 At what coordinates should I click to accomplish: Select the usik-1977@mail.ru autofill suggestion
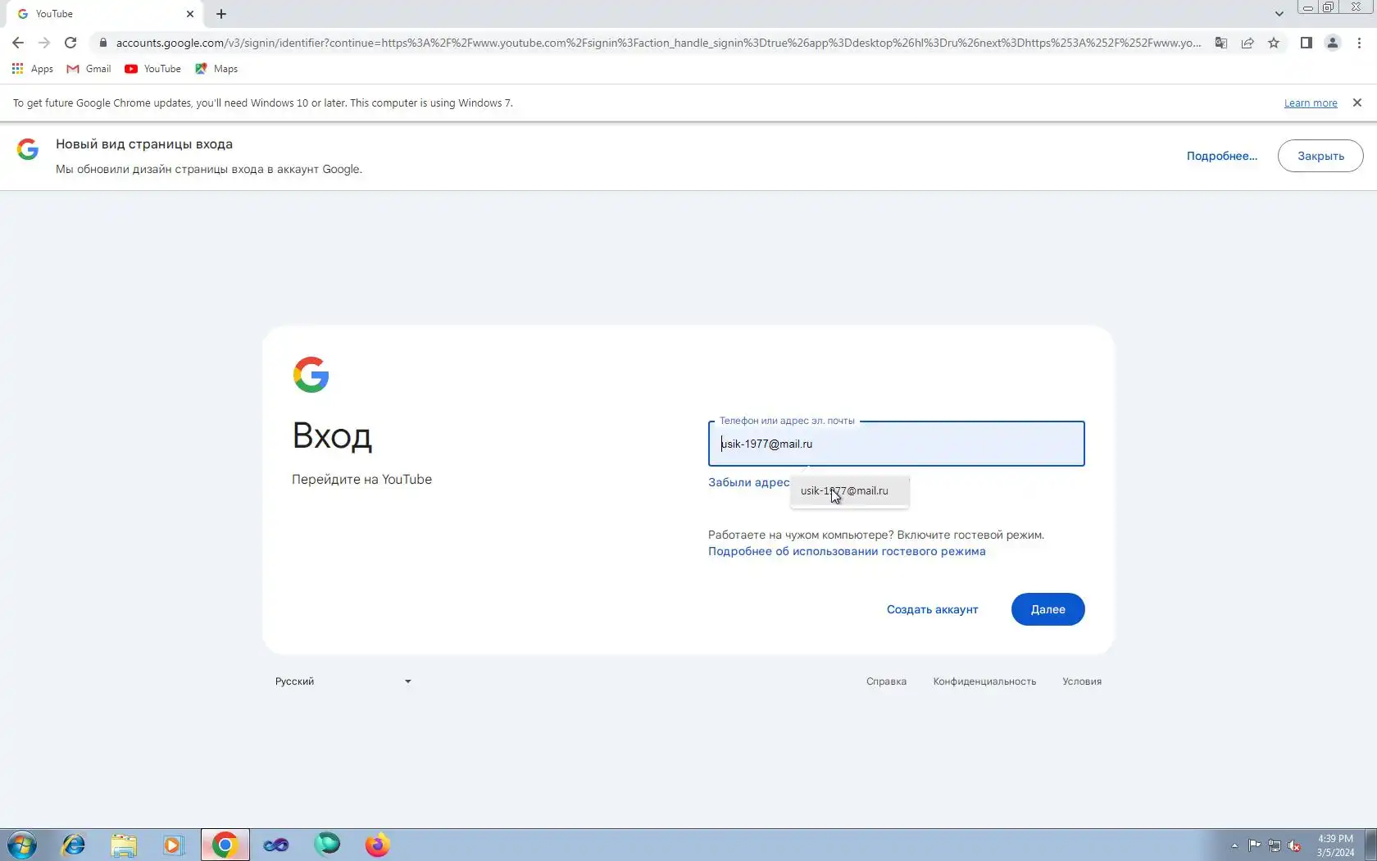[x=849, y=491]
